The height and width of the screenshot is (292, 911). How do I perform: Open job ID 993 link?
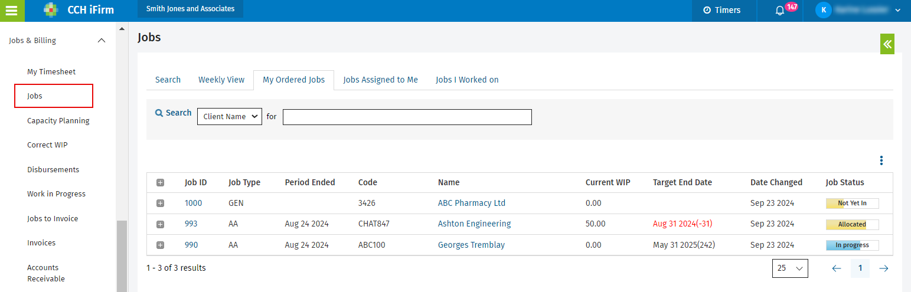(x=191, y=224)
